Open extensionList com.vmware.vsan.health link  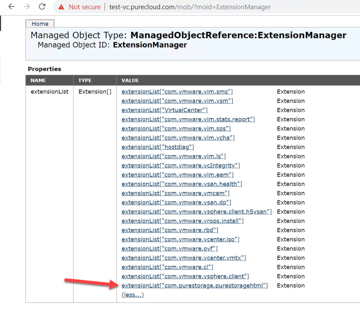click(182, 184)
